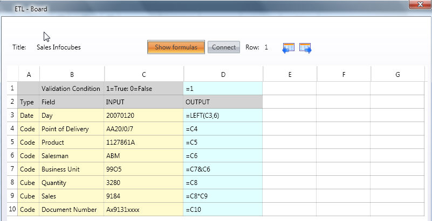This screenshot has width=432, height=221.
Task: Select row header 1
Action: point(12,88)
